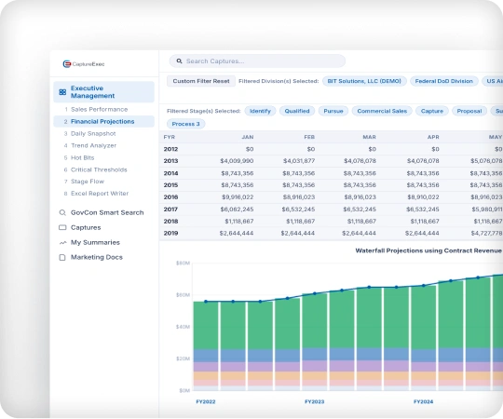Select the 2013 fiscal year row
This screenshot has height=419, width=503.
point(331,161)
